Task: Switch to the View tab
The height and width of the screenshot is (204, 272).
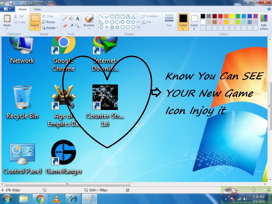Action: [37, 9]
